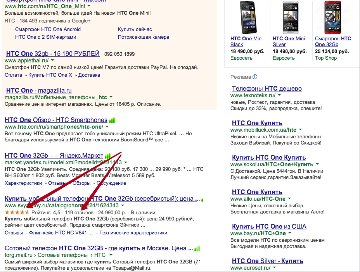Open the Купить сейчас sitelink
Image resolution: width=360 pixels, height=272 pixels.
[x=135, y=29]
